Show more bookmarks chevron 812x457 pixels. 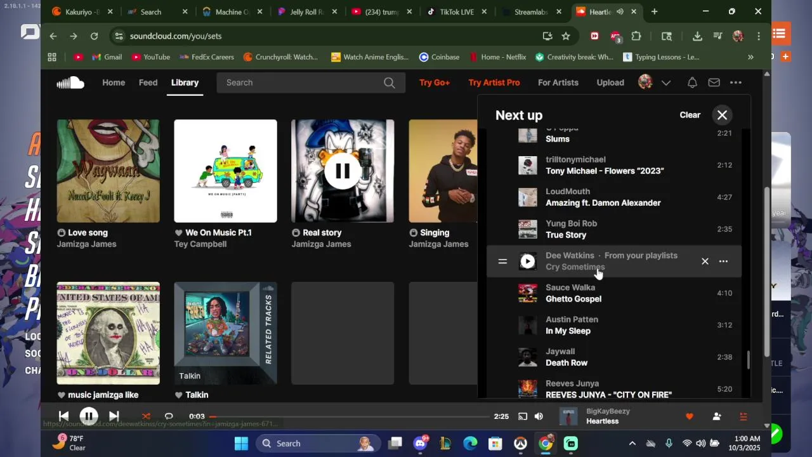(750, 57)
